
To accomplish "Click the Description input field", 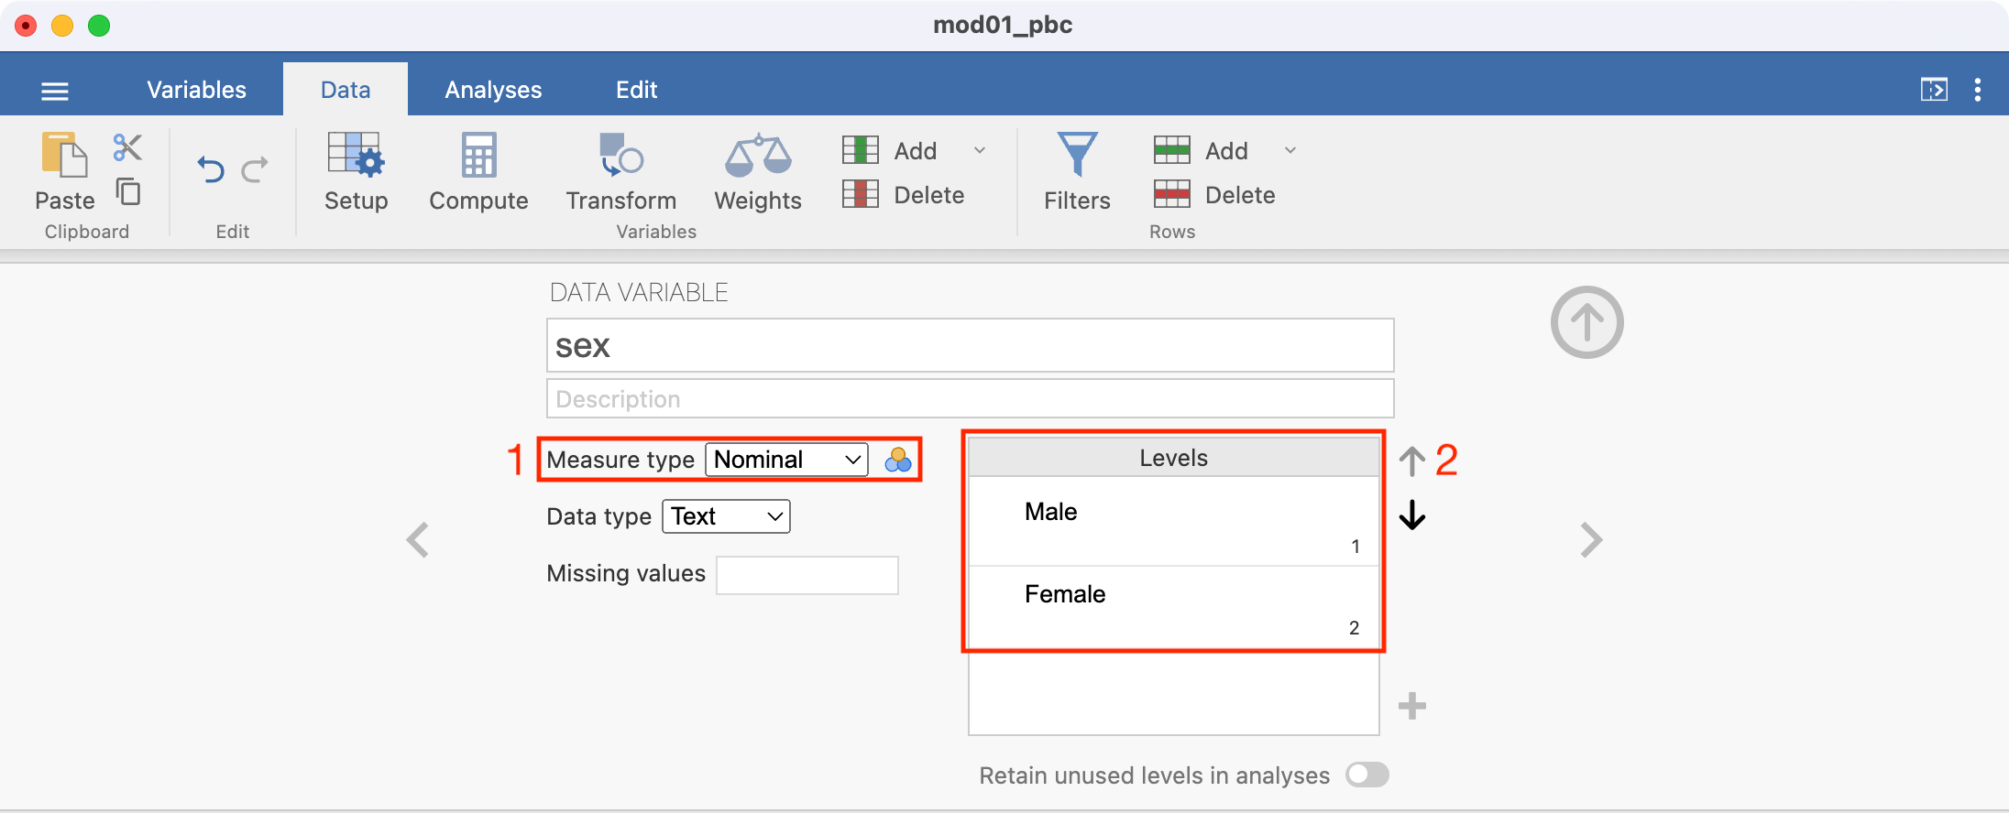I will click(970, 399).
